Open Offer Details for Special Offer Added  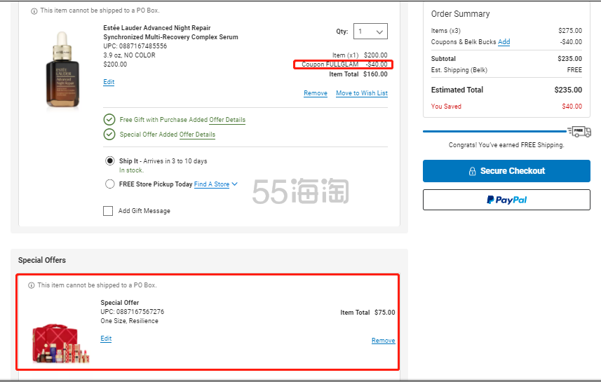coord(197,135)
